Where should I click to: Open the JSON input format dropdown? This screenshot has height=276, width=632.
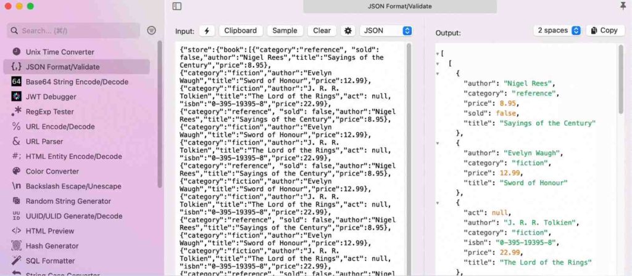point(386,31)
